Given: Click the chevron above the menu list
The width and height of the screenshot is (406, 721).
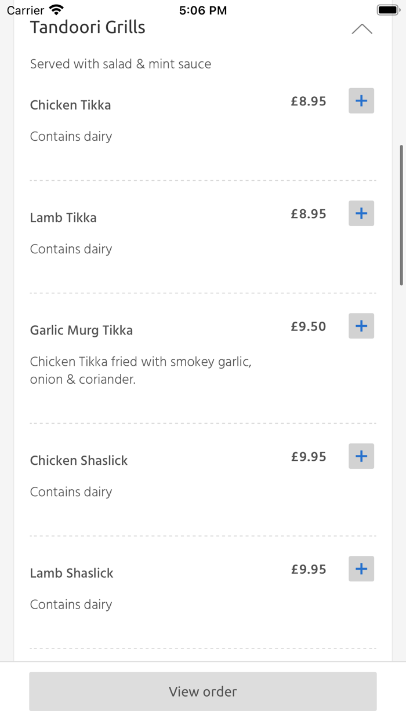Looking at the screenshot, I should [x=362, y=28].
